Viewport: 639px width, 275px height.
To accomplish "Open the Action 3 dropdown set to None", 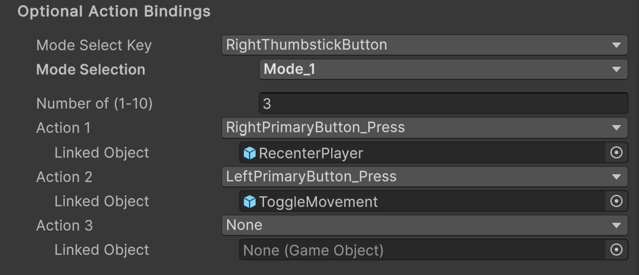I will click(424, 225).
